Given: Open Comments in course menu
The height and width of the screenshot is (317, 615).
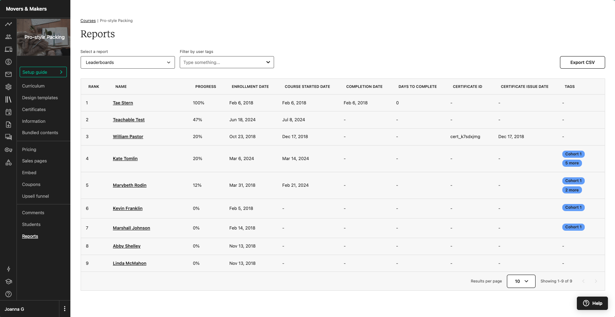Looking at the screenshot, I should pos(33,213).
